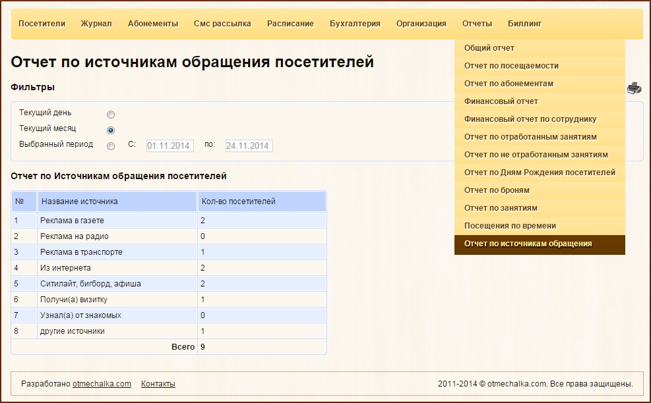Open the Расписание menu
651x403 pixels.
coord(290,24)
